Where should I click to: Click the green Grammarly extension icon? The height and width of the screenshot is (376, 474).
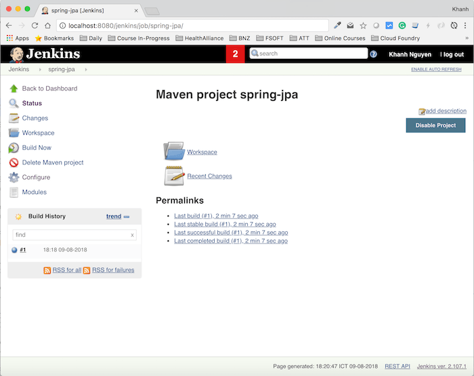pyautogui.click(x=402, y=26)
